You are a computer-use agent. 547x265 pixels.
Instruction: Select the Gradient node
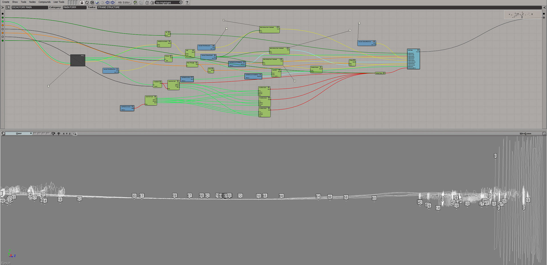pyautogui.click(x=157, y=84)
